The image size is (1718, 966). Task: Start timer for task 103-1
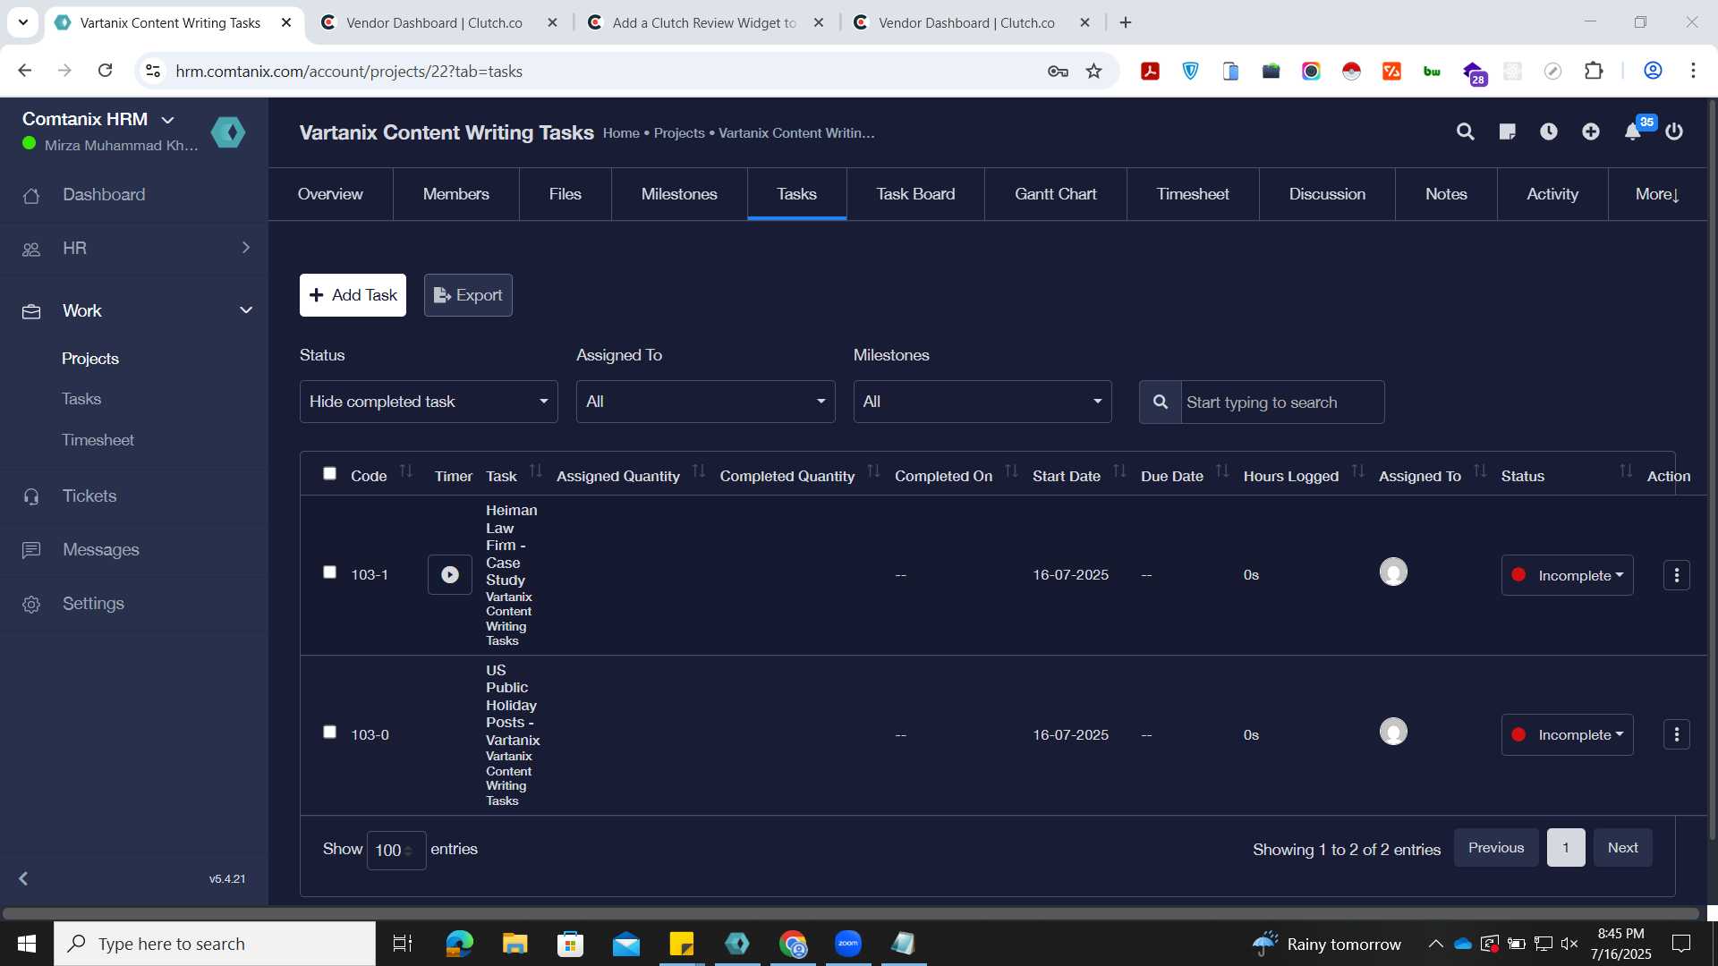(450, 575)
